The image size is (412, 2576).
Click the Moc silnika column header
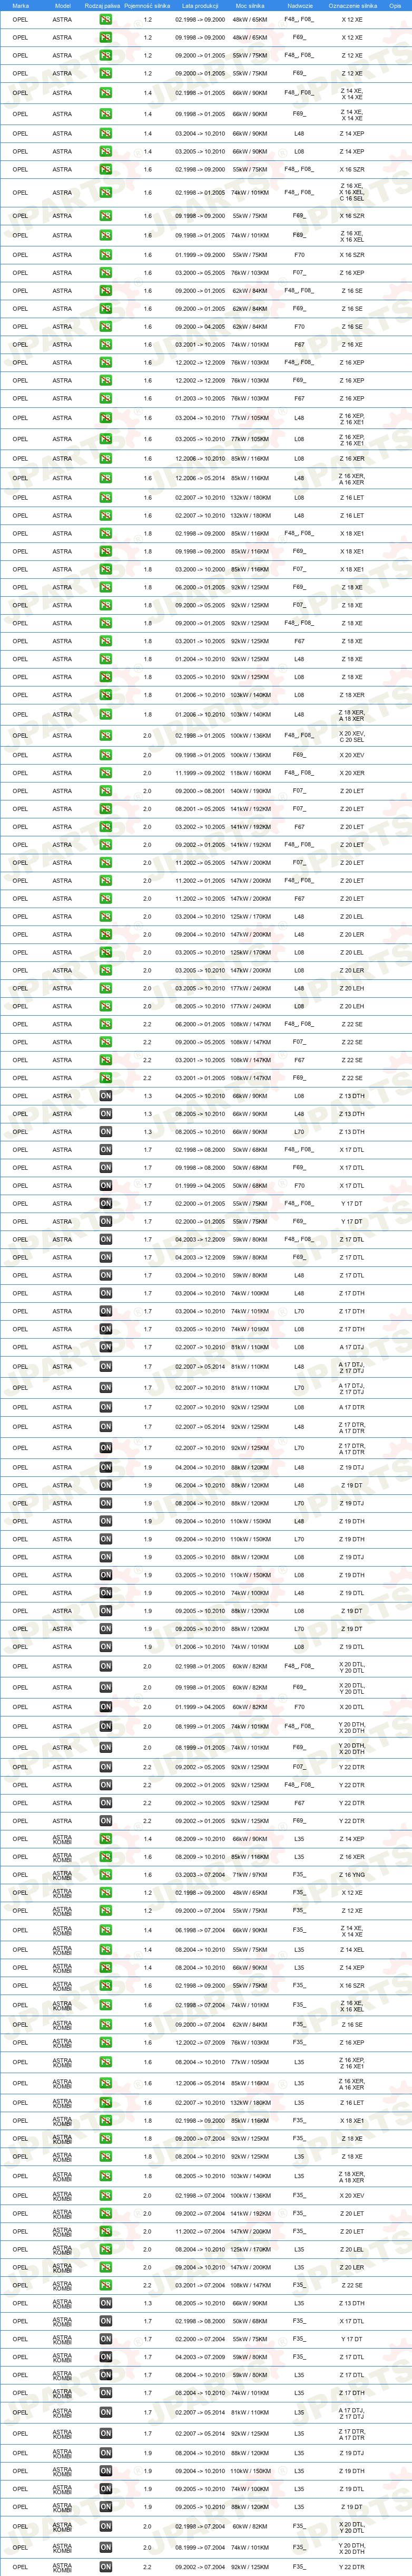(x=249, y=5)
